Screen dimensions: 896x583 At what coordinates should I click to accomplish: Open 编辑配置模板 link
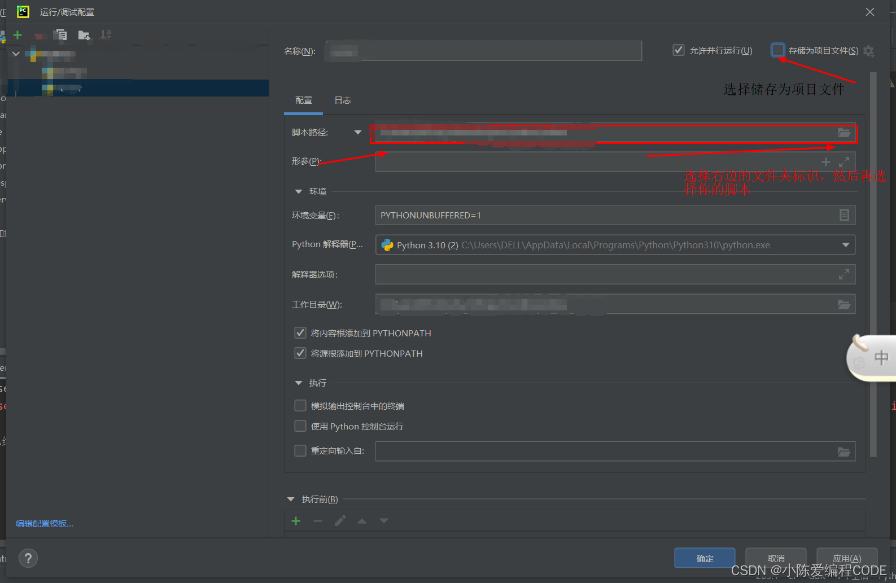[45, 524]
